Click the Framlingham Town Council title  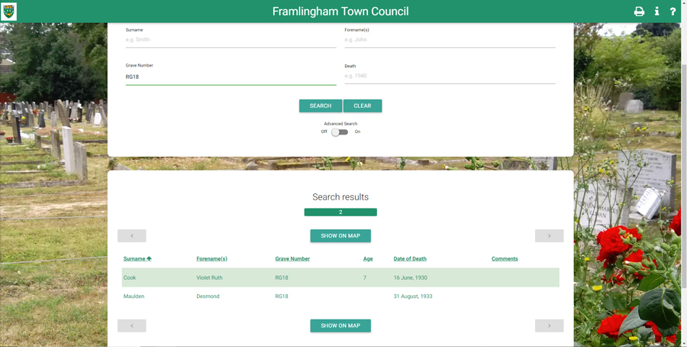[340, 11]
